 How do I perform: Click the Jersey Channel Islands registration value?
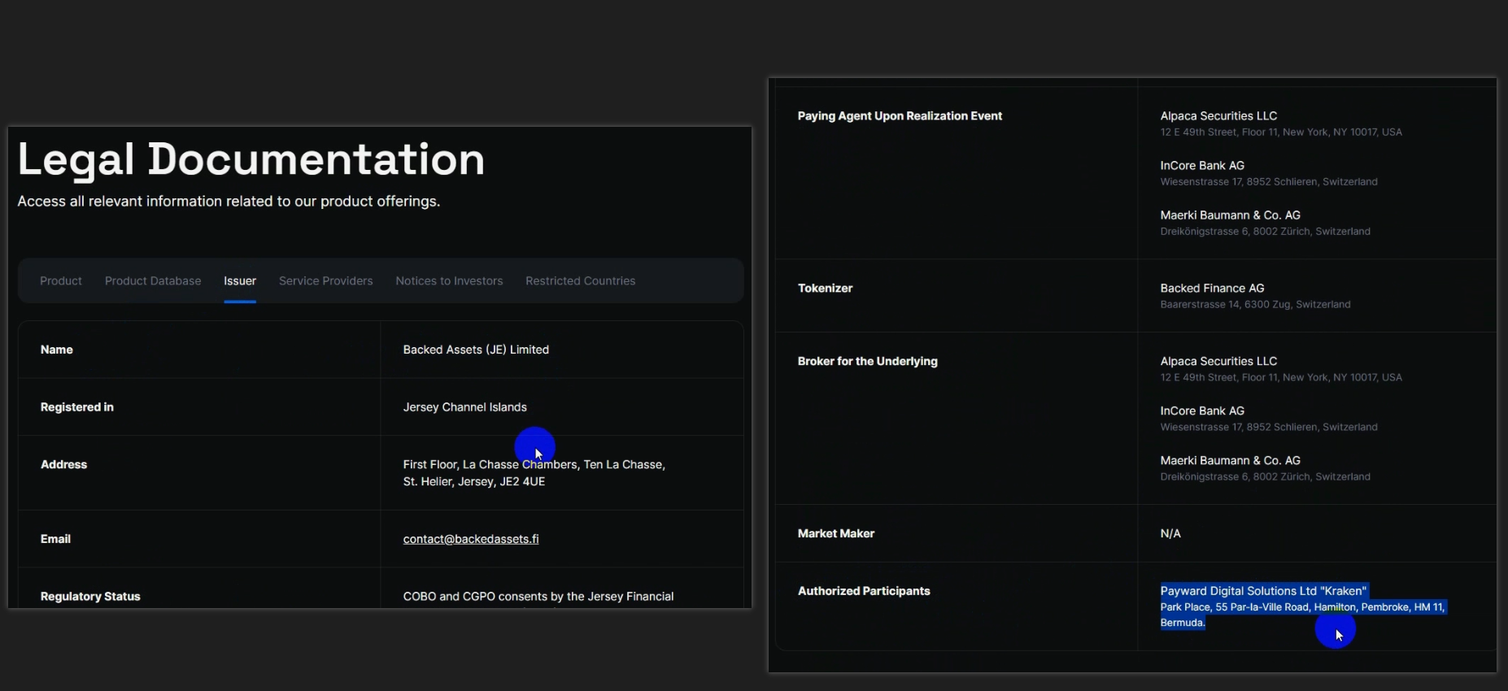[x=464, y=407]
